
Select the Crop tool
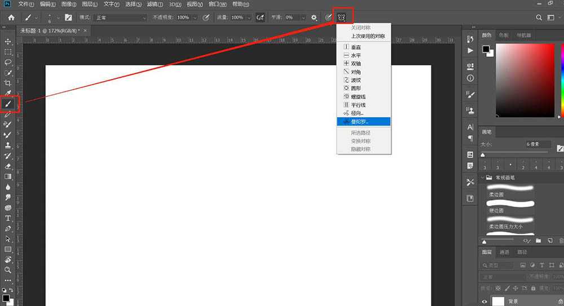coord(8,83)
